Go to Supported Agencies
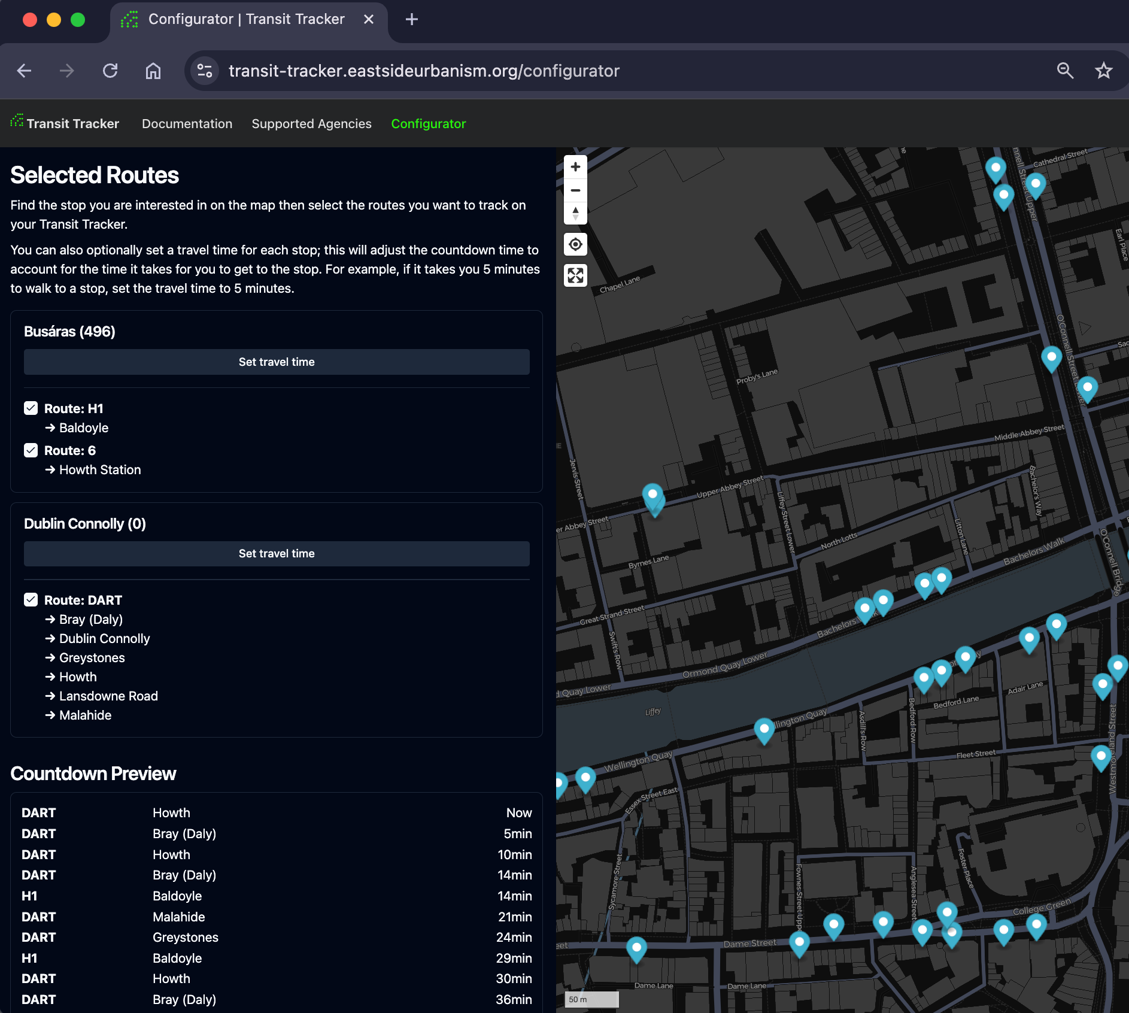 pyautogui.click(x=311, y=123)
